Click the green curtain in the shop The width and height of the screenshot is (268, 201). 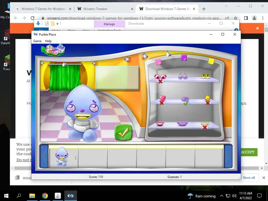(x=65, y=77)
